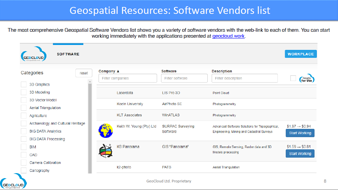Click the WORKPLACE button
The height and width of the screenshot is (190, 338).
click(301, 54)
